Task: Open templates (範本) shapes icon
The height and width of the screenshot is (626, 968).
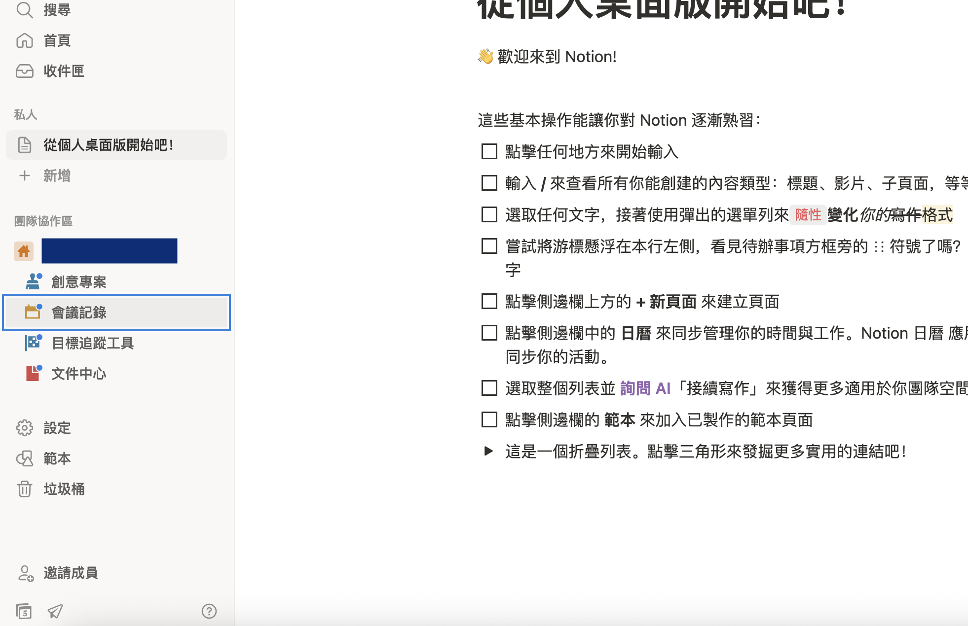Action: [24, 458]
